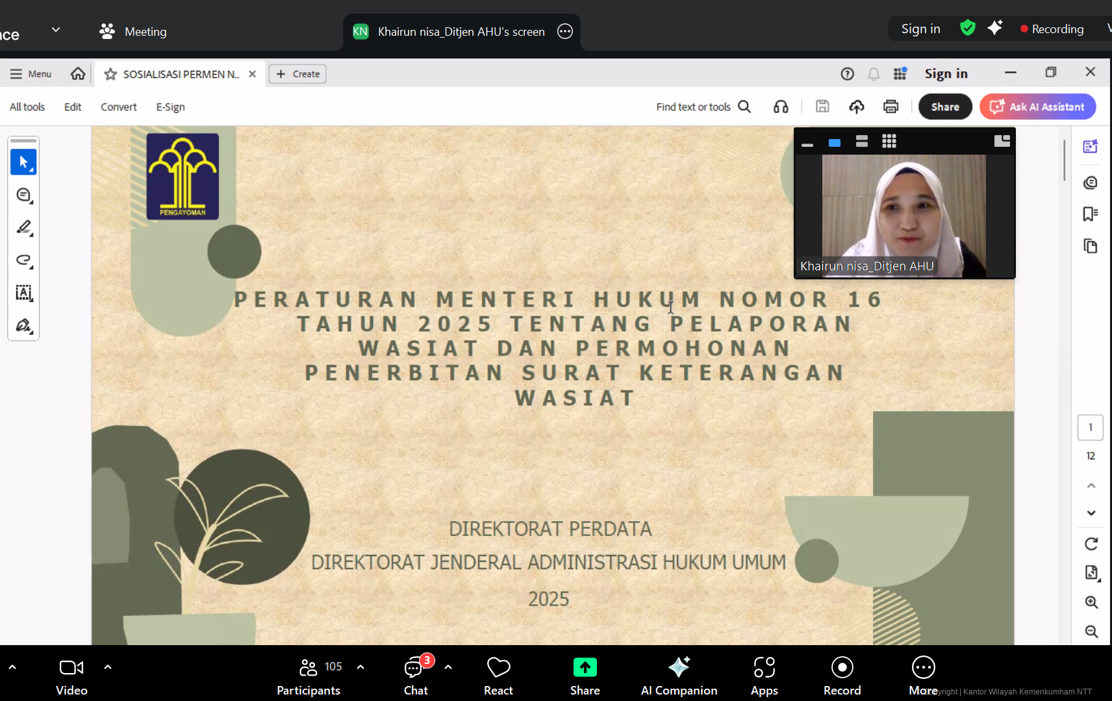
Task: Switch to Khairun nisa's screen share tab
Action: pos(461,31)
